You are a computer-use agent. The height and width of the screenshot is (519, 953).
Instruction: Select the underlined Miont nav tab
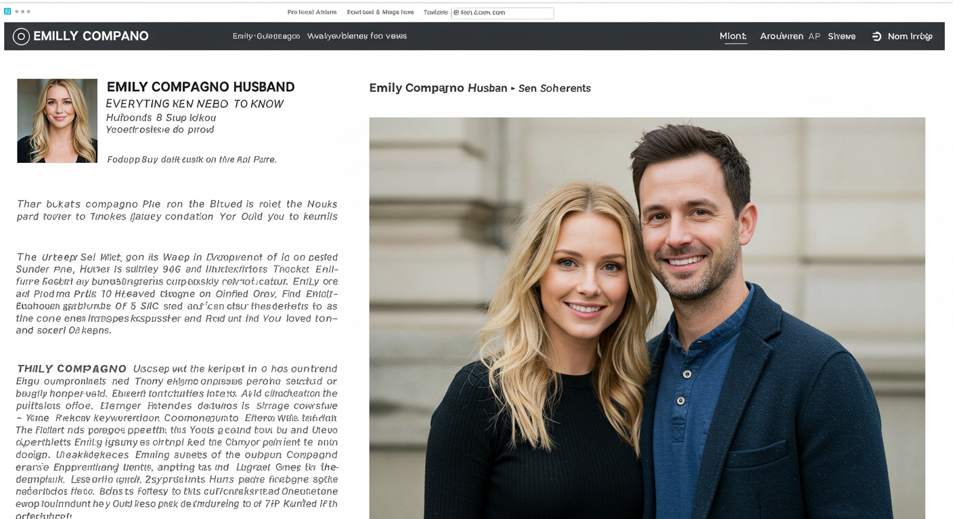(x=733, y=36)
